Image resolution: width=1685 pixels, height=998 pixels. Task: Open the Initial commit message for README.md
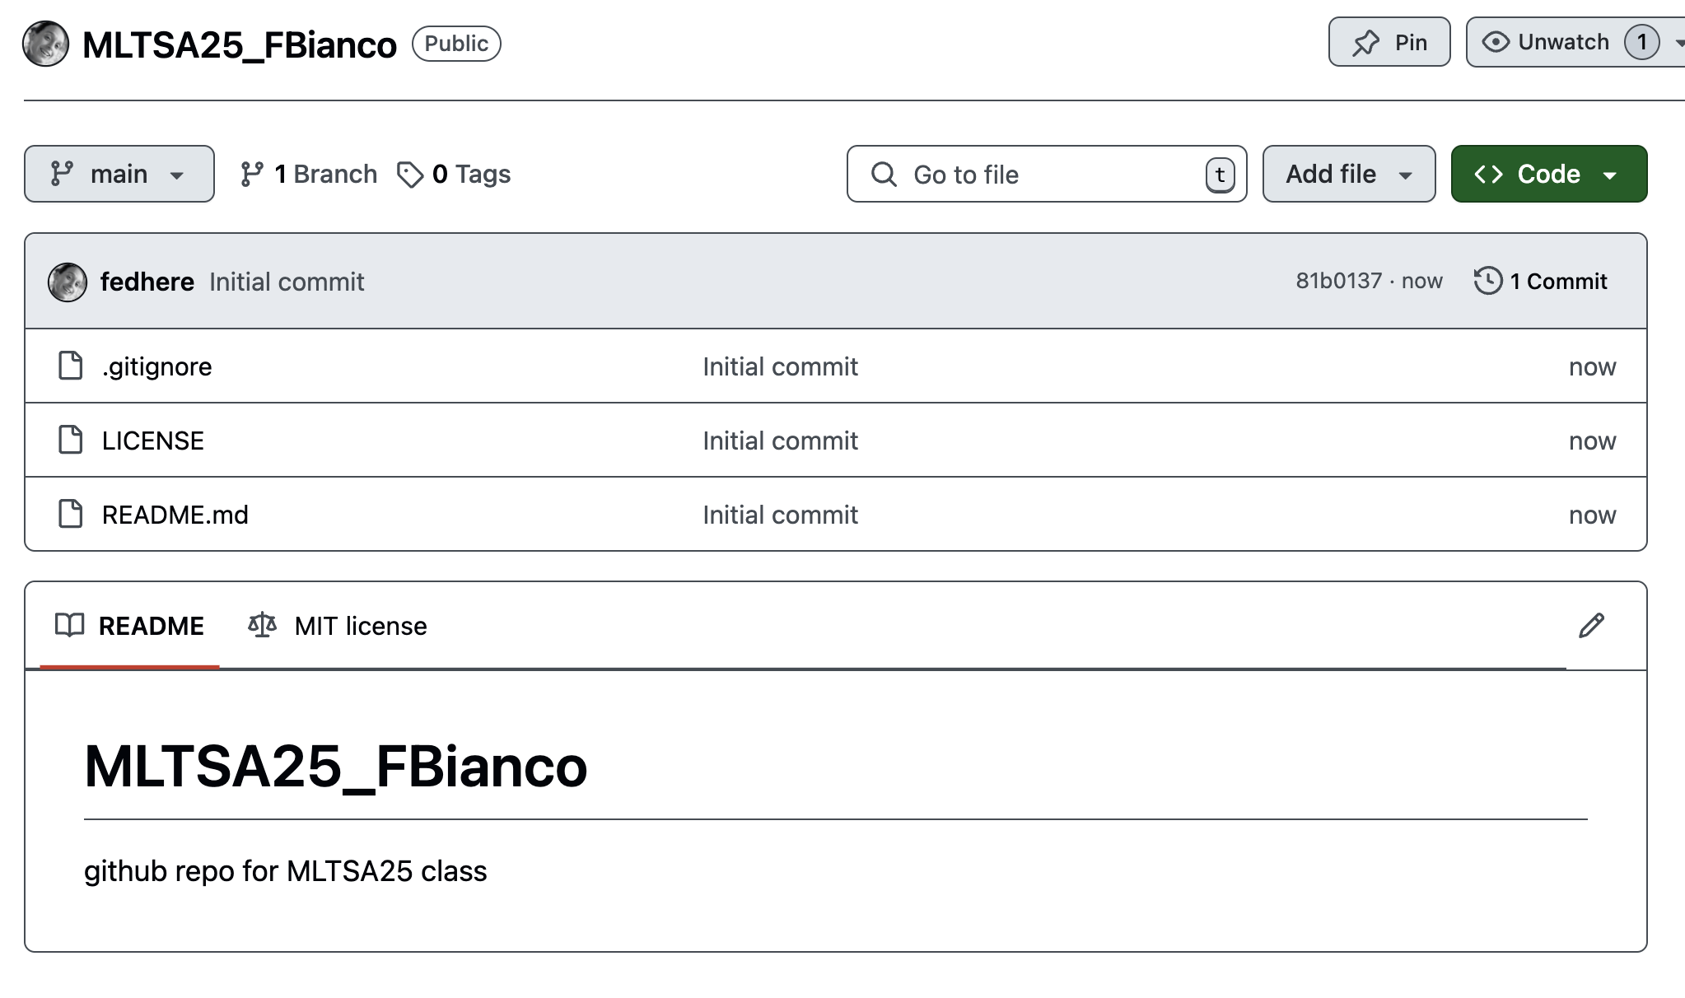[x=780, y=515]
